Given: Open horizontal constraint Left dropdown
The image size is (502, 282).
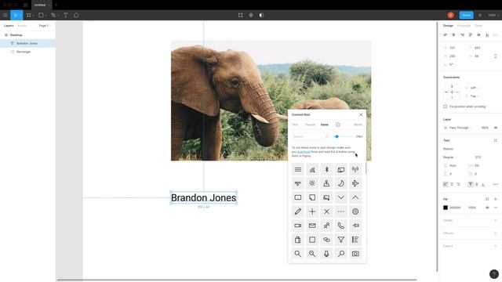Looking at the screenshot, I should point(475,88).
